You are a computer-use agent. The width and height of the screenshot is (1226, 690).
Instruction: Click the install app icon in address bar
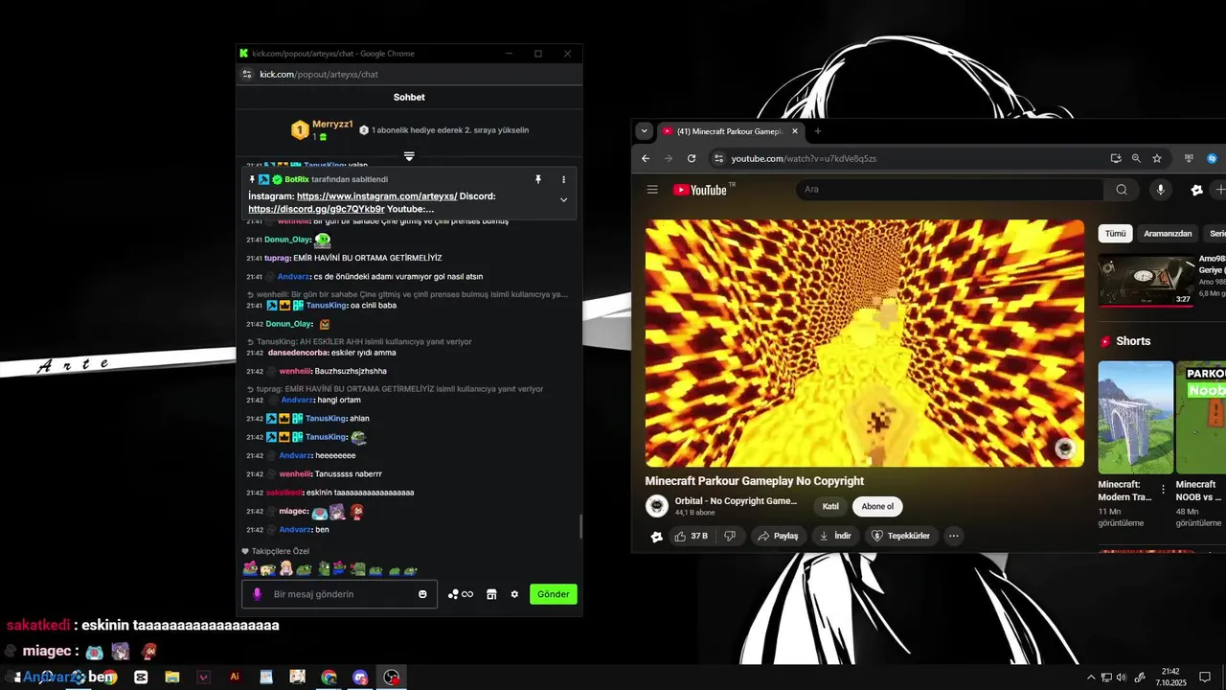(1116, 158)
